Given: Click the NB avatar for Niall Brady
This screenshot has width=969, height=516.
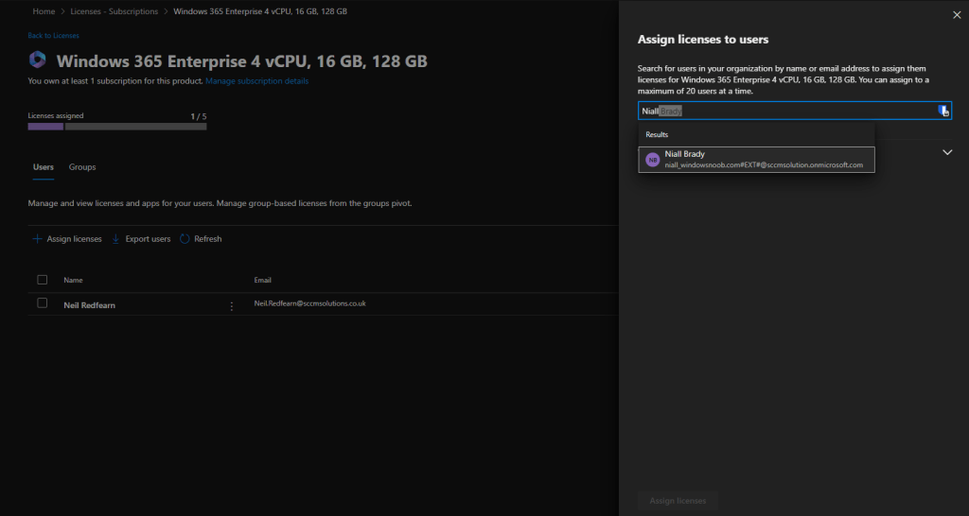Looking at the screenshot, I should [652, 160].
